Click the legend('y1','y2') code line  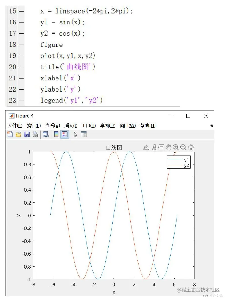71,100
